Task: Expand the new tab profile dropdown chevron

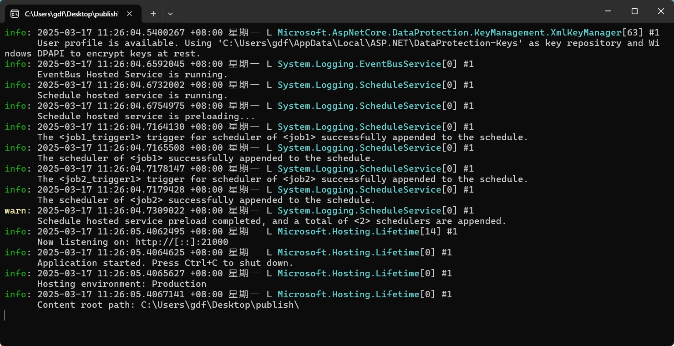Action: tap(170, 14)
